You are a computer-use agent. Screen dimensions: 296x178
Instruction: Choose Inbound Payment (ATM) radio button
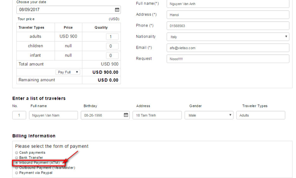point(17,163)
